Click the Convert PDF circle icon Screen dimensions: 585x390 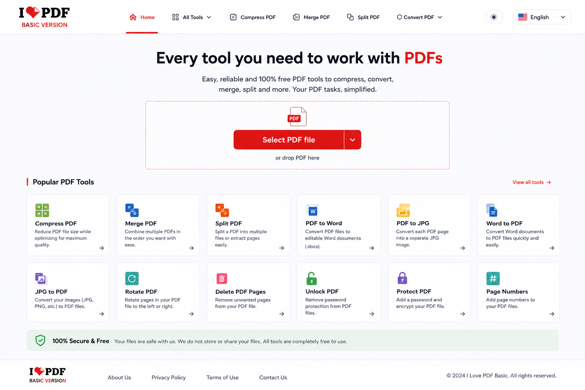pyautogui.click(x=400, y=17)
